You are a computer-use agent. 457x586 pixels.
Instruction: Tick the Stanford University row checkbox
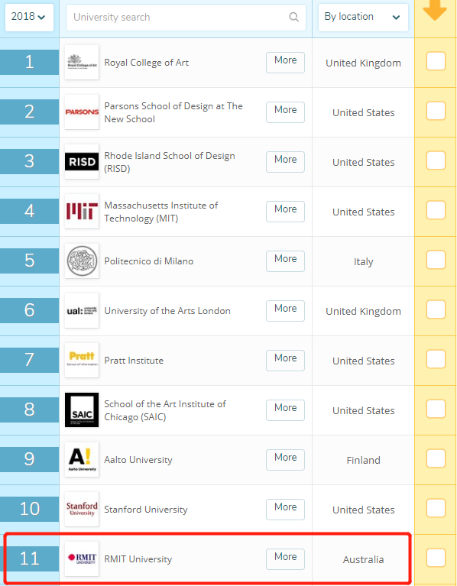(436, 508)
